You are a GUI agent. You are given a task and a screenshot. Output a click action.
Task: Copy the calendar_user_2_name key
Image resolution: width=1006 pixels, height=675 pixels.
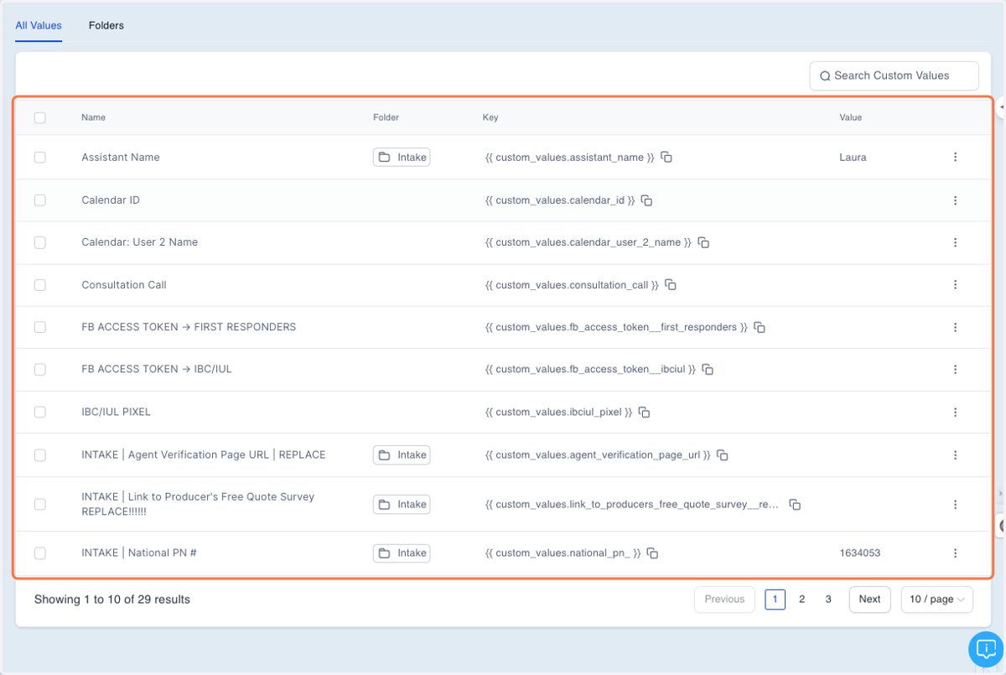(x=703, y=242)
